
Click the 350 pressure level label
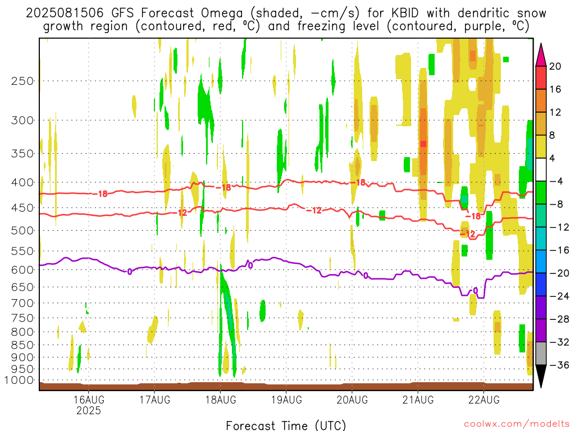pos(22,154)
